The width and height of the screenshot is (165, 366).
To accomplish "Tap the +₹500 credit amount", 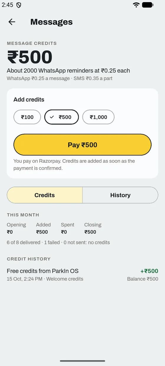I will (x=149, y=271).
